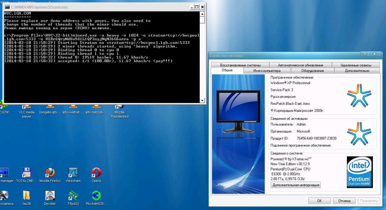Image resolution: width=386 pixels, height=210 pixels.
Task: Click the '2.80 ГГц, 0,99 ГБ ОЗУ' text
Action: (288, 179)
